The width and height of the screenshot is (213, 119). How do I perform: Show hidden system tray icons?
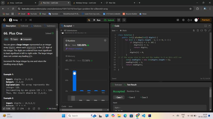click(173, 116)
